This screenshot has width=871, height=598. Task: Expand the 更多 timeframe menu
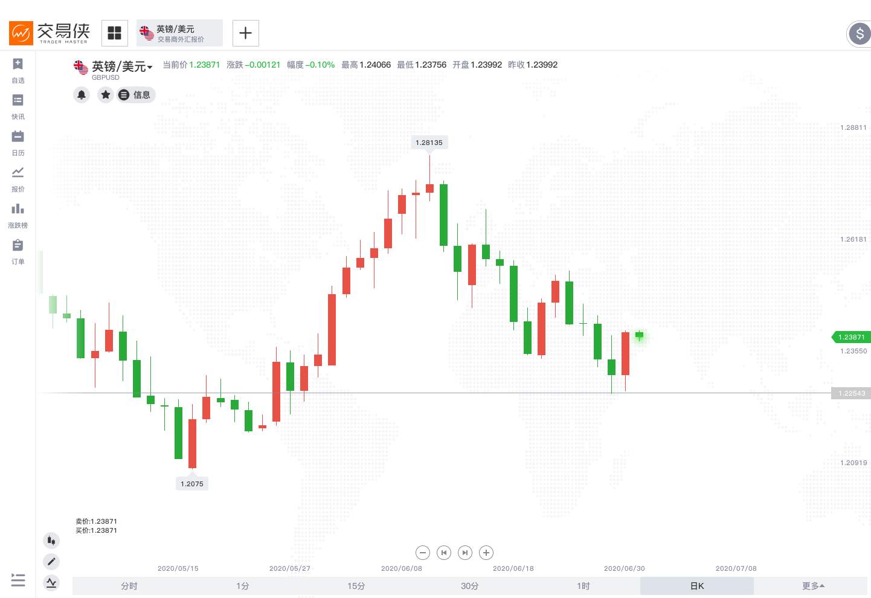pos(813,586)
